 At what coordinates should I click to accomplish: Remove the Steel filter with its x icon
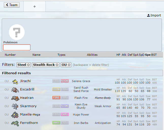(28, 65)
